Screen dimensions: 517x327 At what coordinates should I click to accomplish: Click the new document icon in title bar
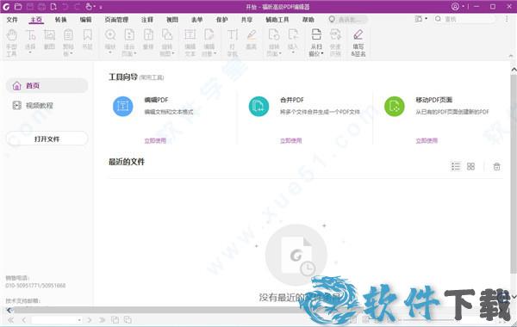(53, 6)
